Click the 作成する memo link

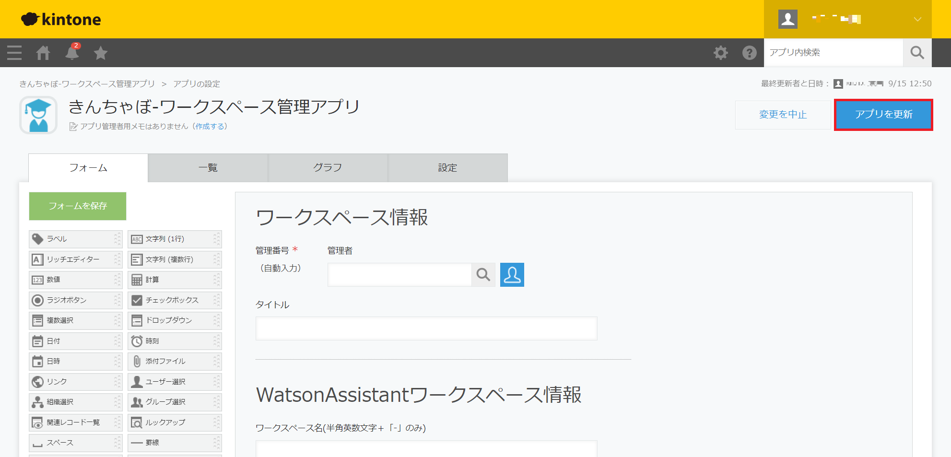click(x=210, y=126)
